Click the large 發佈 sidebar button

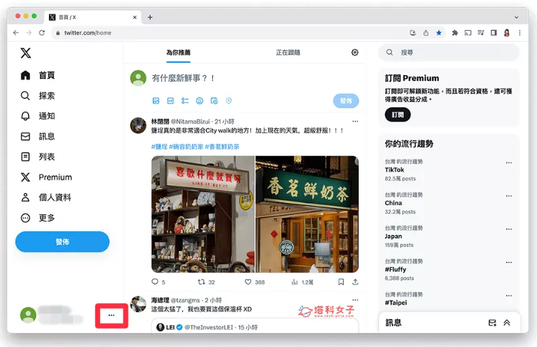(63, 242)
